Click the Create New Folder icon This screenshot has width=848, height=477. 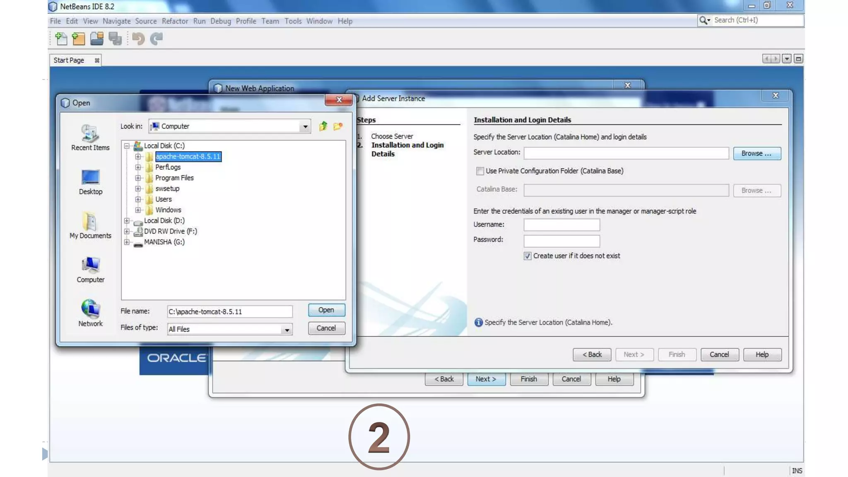pos(338,126)
